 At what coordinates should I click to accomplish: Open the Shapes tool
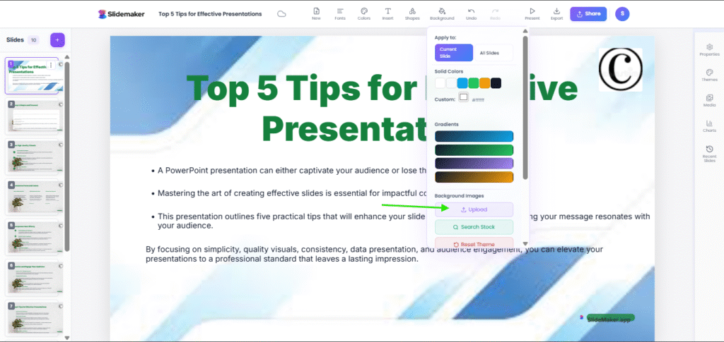[411, 13]
